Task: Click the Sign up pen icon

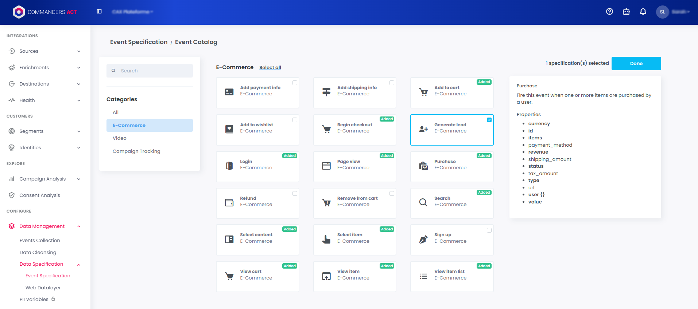Action: pyautogui.click(x=423, y=239)
